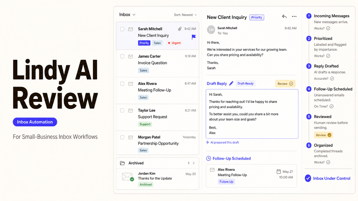Screen dimensions: 358x201
Task: Click the envelope icon beside James Carter
Action: (131, 56)
